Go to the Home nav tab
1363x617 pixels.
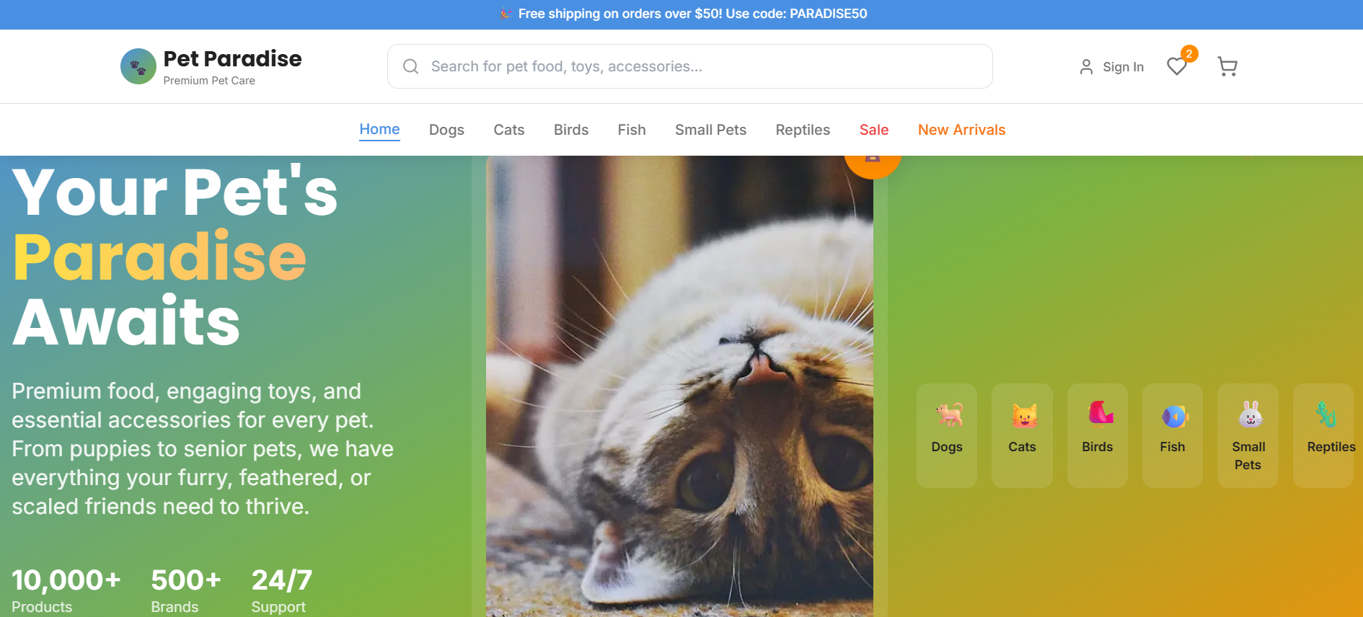[379, 130]
